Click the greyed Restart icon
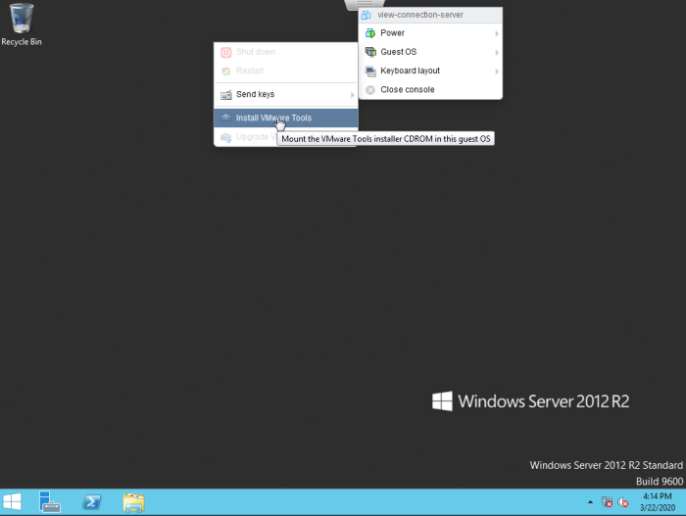Screen dimensions: 686x516 click(225, 70)
